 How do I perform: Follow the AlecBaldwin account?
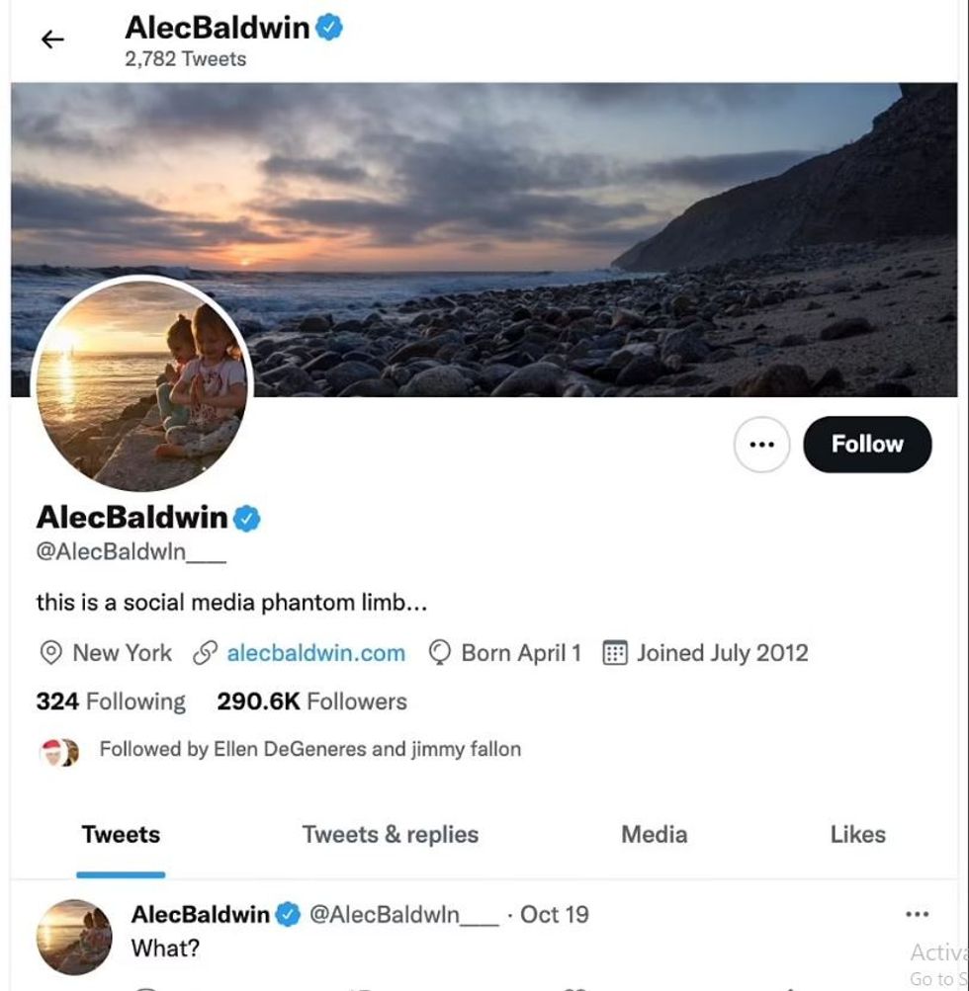tap(867, 445)
